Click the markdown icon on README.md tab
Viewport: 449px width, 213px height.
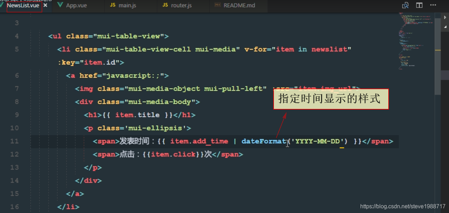[217, 6]
